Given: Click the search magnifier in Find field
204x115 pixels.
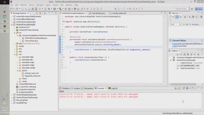Looking at the screenshot, I should 180,24.
